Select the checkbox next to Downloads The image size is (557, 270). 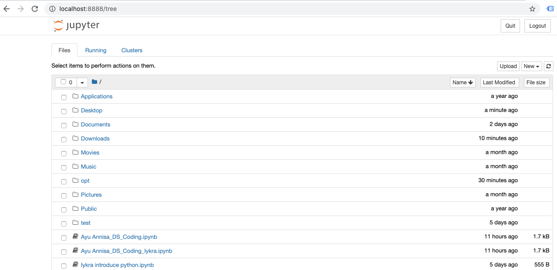[x=64, y=139]
